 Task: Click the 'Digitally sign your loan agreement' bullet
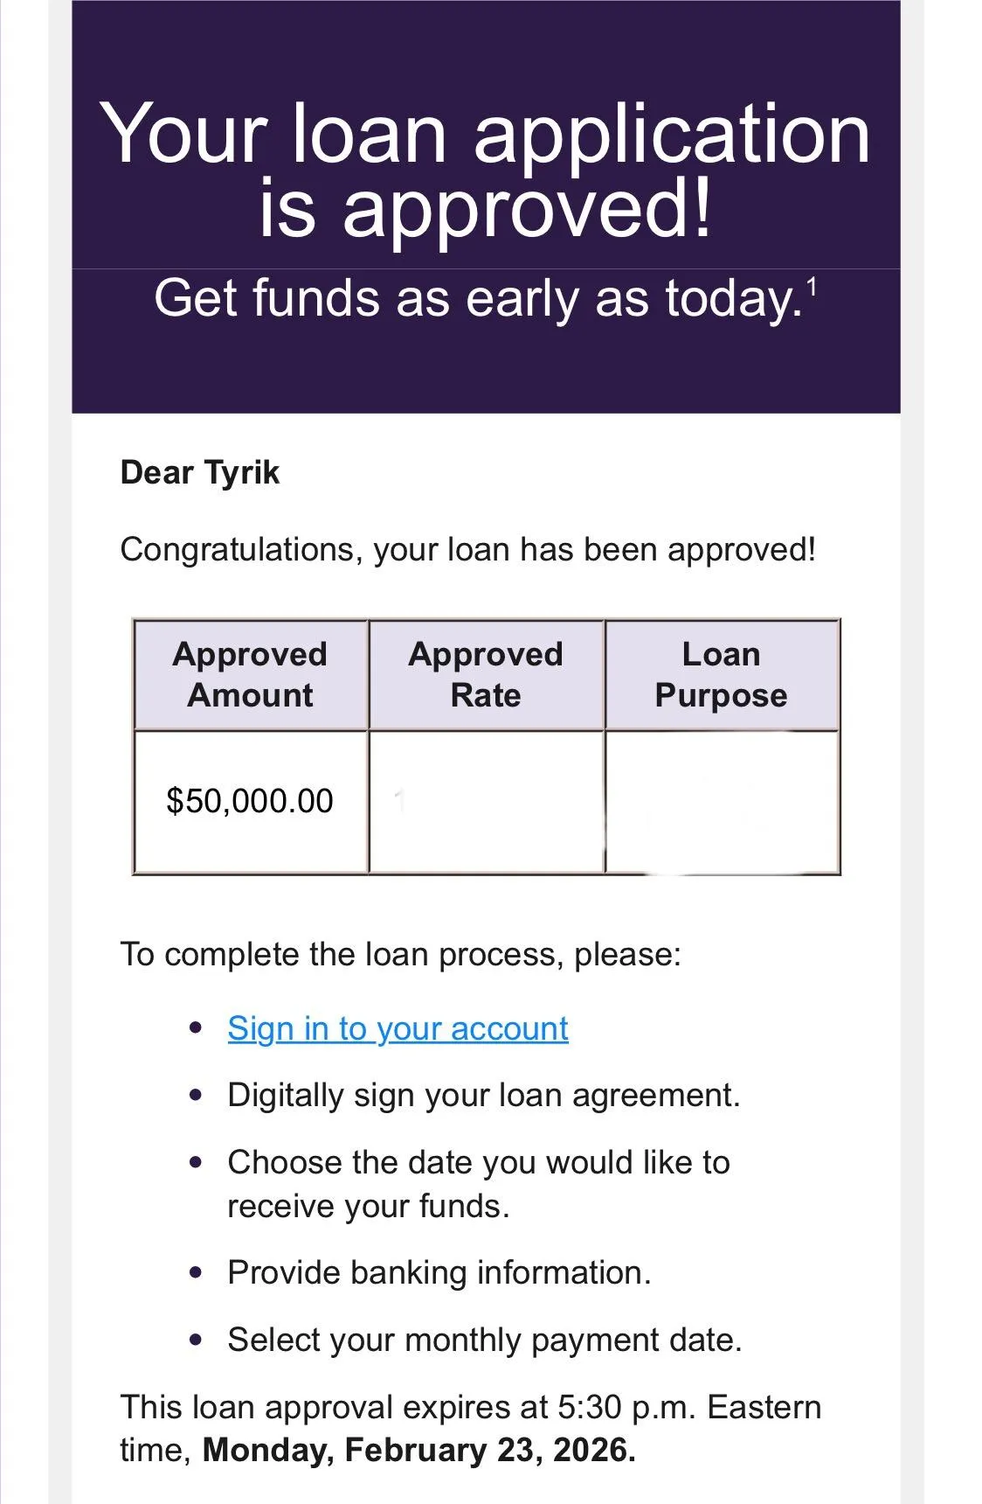pyautogui.click(x=483, y=1096)
